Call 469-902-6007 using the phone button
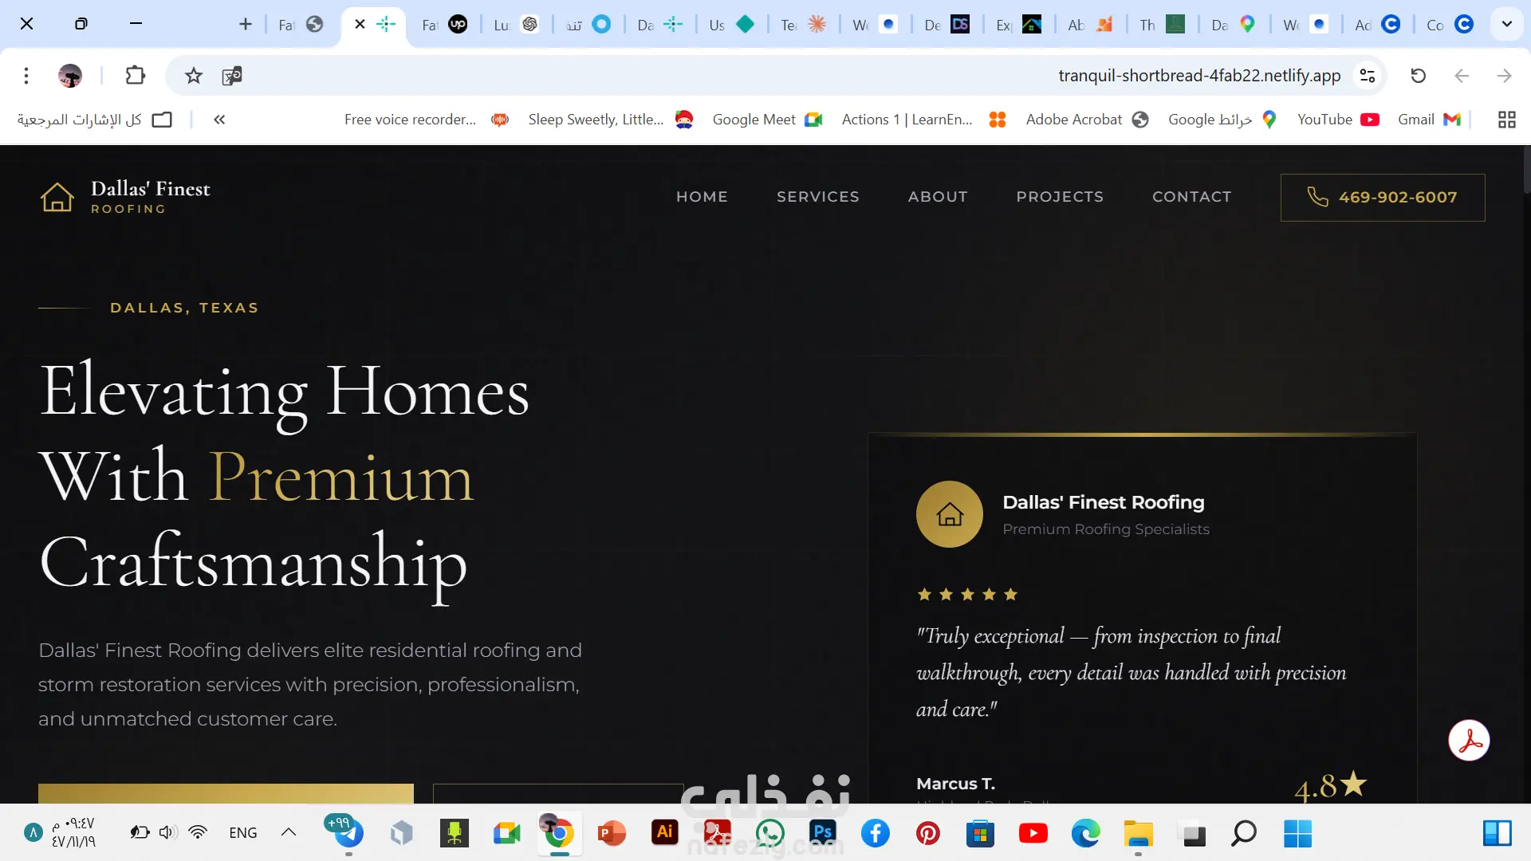Viewport: 1531px width, 861px height. click(x=1383, y=197)
